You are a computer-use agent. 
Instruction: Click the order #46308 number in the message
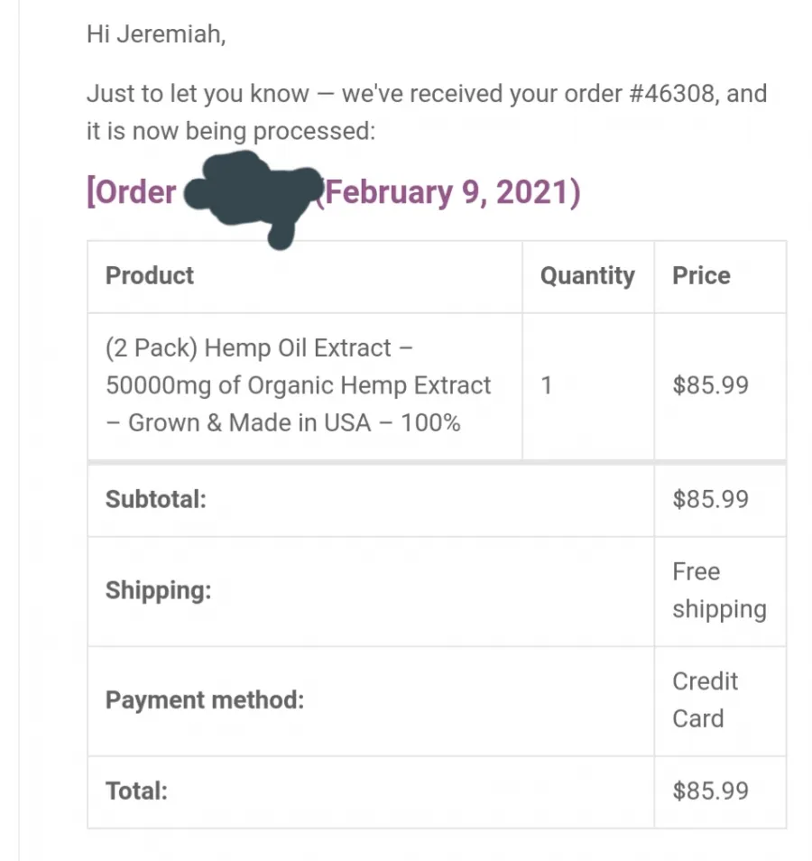pos(670,93)
